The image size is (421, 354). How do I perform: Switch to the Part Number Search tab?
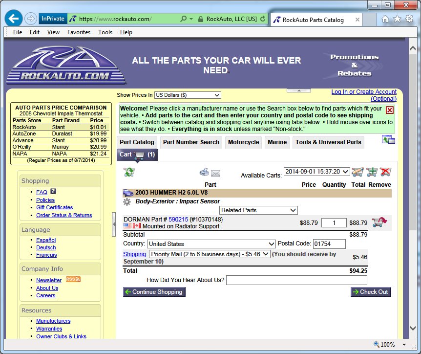point(191,142)
